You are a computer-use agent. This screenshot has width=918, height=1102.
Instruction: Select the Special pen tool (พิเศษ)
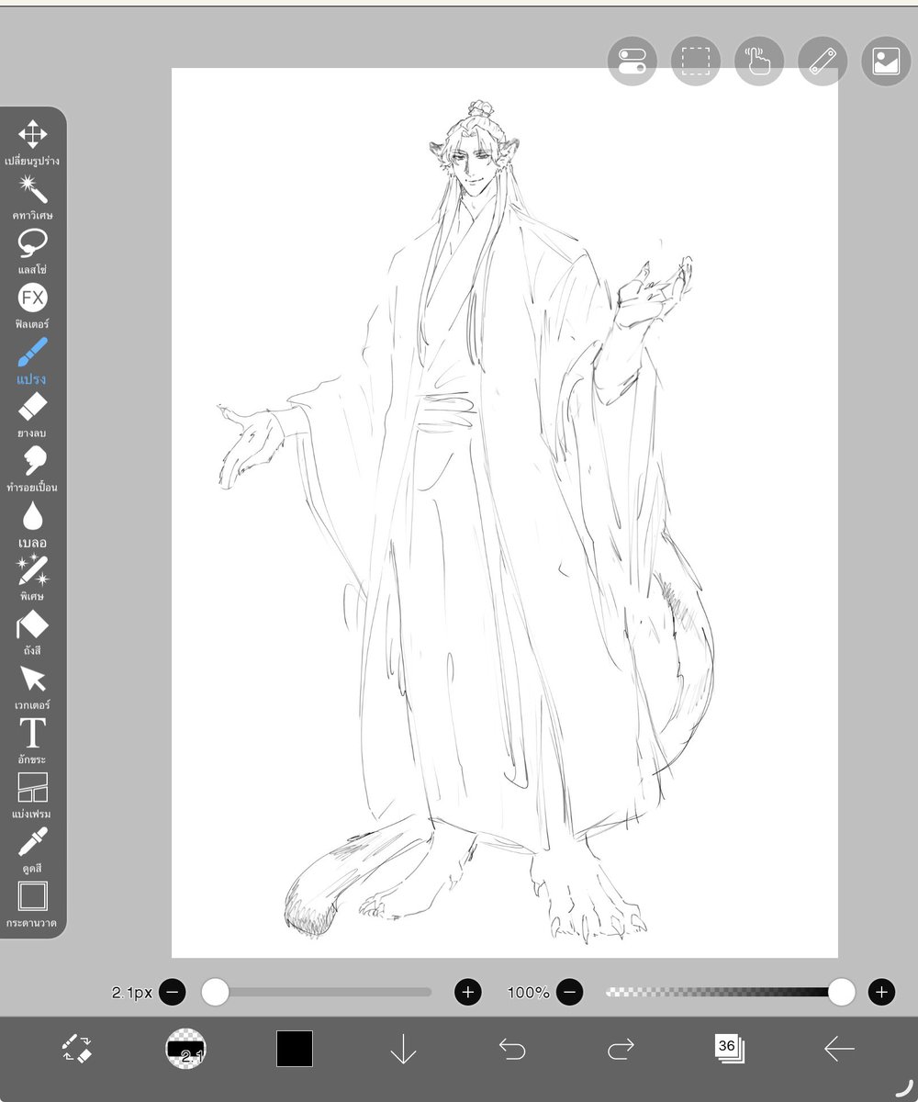pyautogui.click(x=33, y=578)
